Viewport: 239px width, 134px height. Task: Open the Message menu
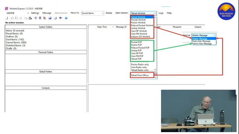click(47, 13)
